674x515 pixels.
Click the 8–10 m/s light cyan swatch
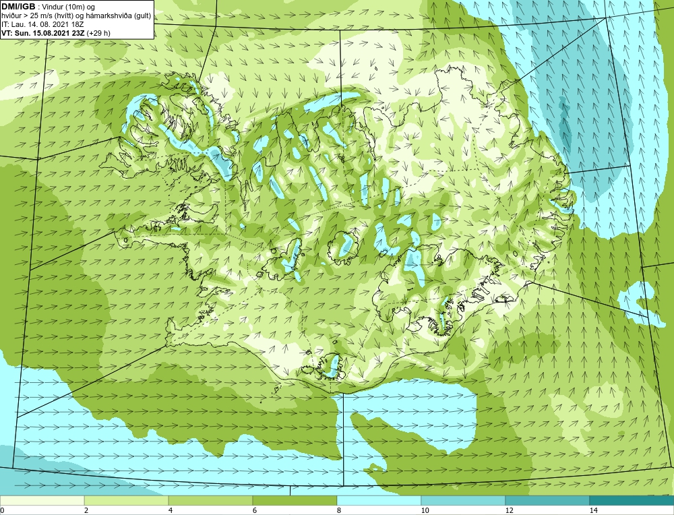[x=379, y=500]
